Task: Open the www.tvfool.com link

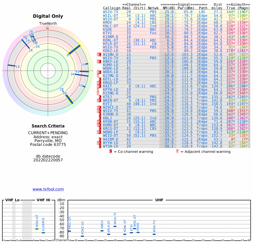Action: (48, 189)
